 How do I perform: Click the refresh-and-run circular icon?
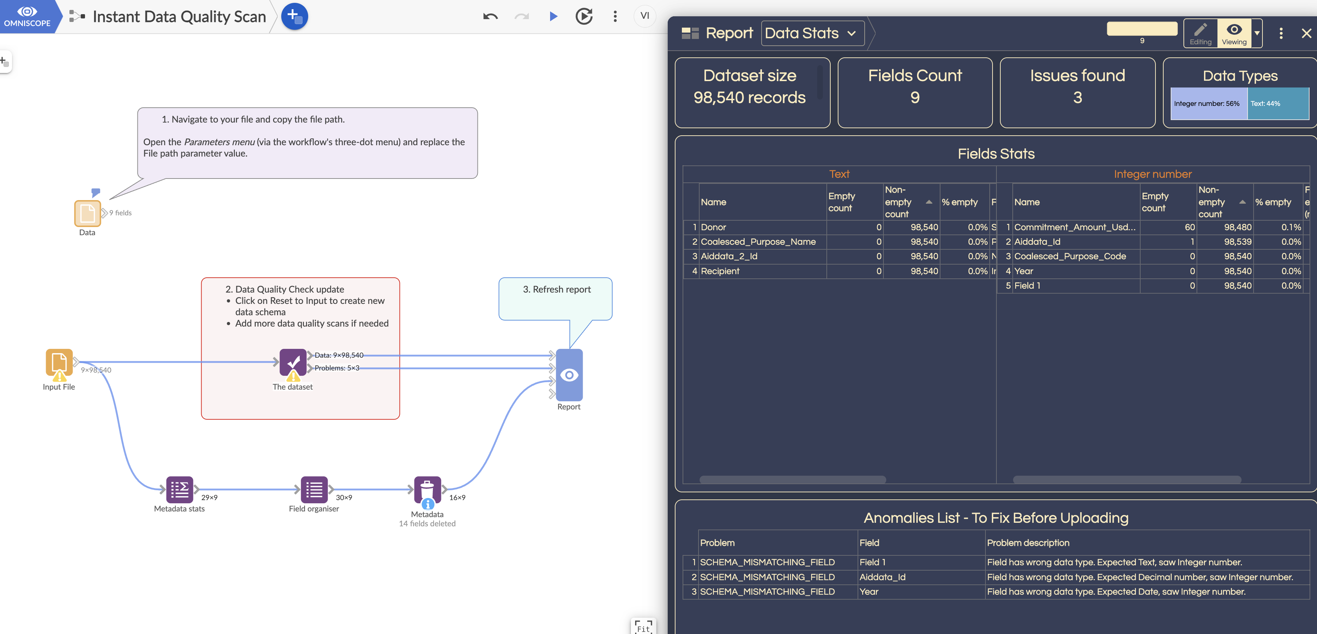(584, 16)
